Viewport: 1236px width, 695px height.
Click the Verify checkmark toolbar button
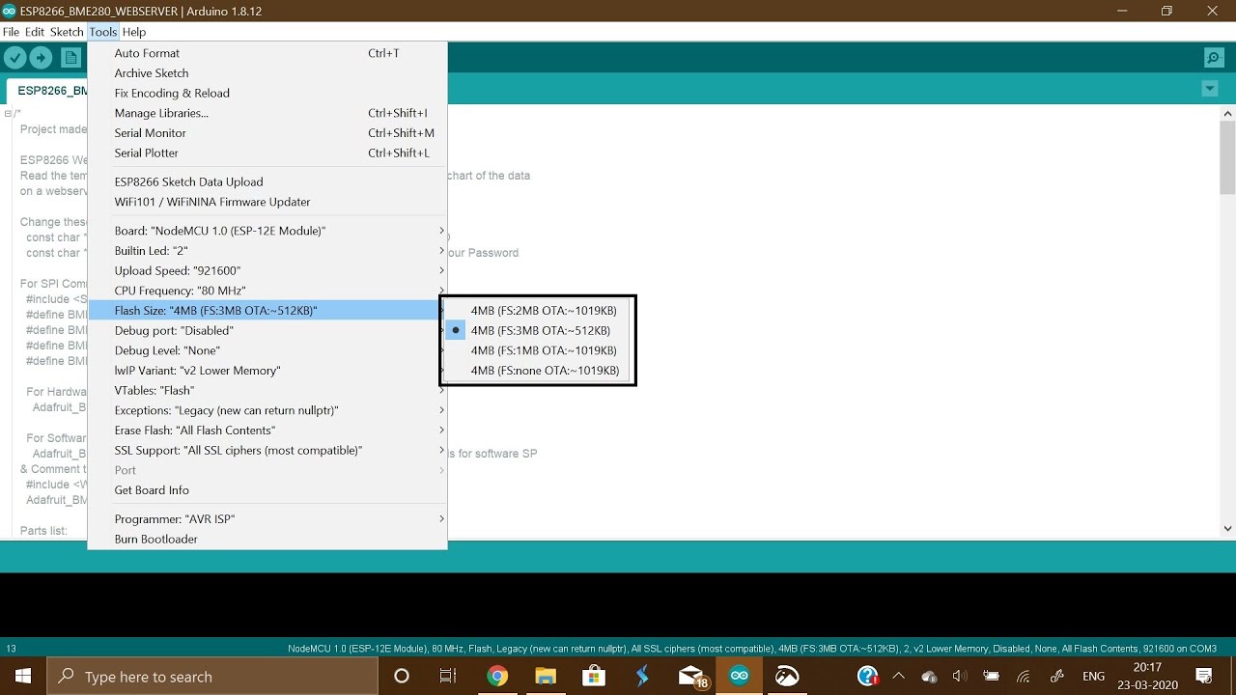14,58
